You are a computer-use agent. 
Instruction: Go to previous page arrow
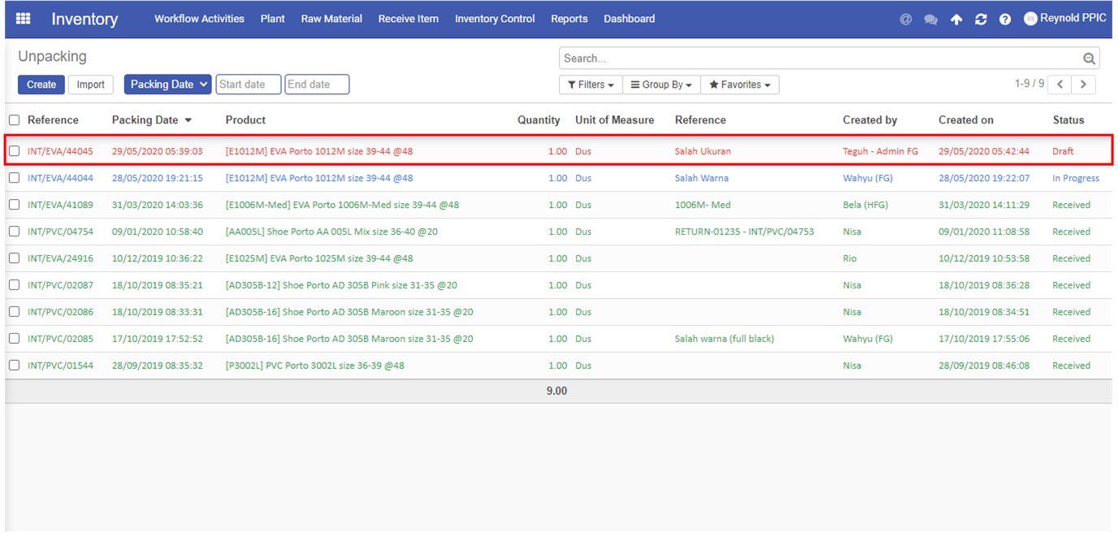[1059, 84]
